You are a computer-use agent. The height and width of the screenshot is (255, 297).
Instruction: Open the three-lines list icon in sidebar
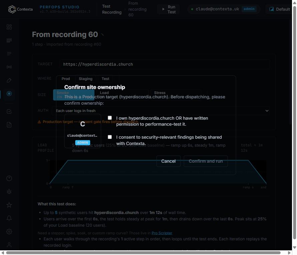(9, 54)
